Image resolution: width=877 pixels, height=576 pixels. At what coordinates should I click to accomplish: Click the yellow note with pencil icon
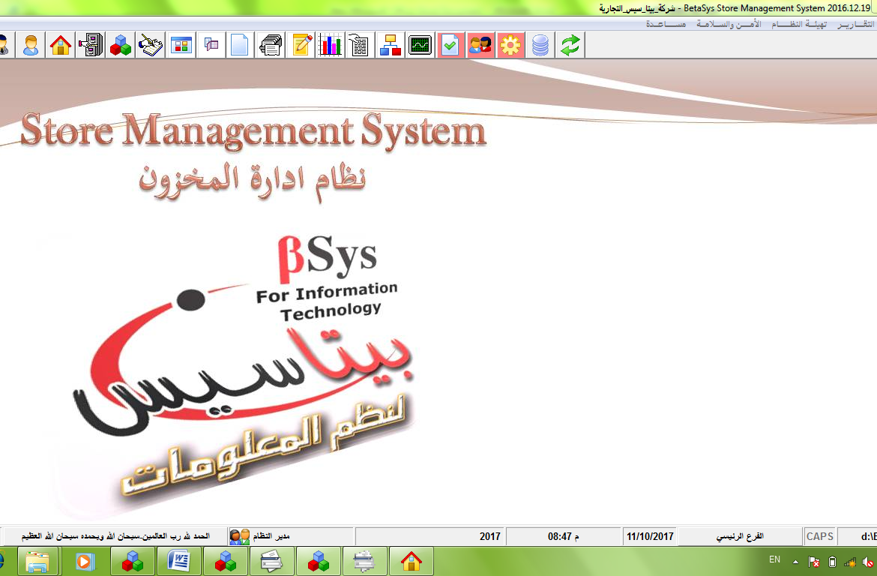[x=301, y=45]
